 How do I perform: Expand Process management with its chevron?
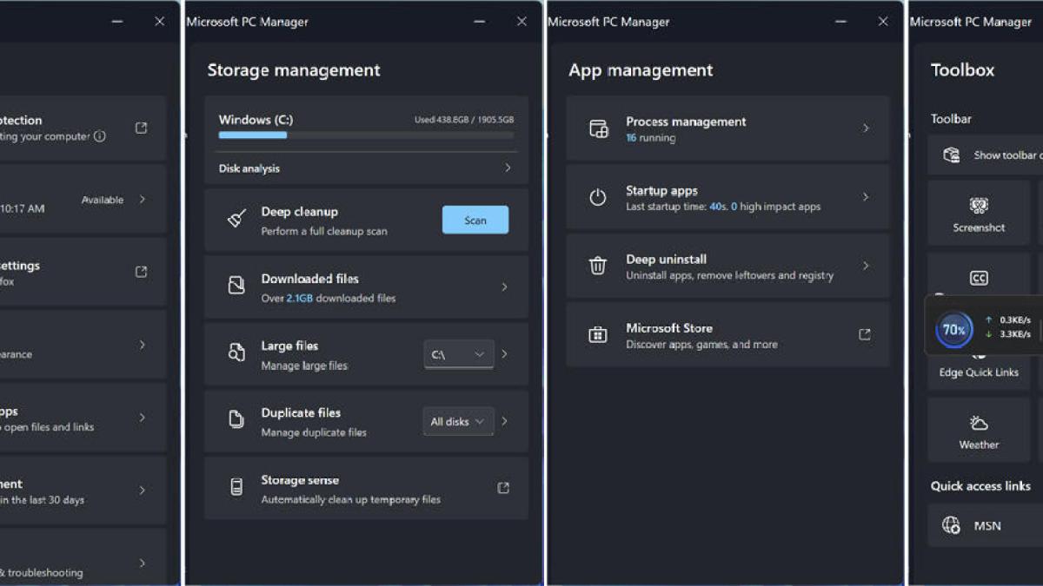point(866,128)
